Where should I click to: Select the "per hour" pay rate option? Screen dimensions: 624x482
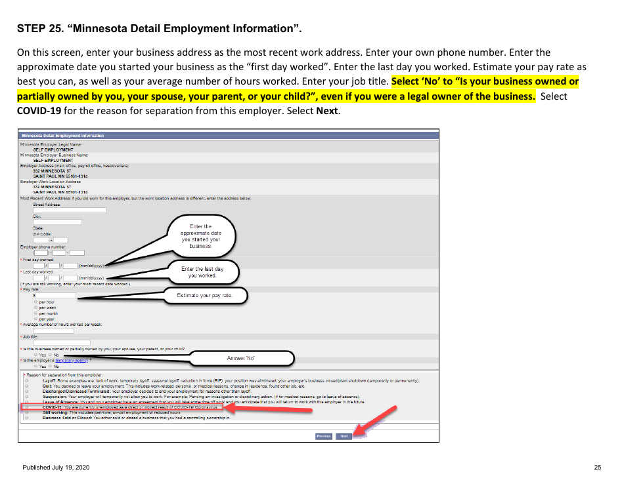pyautogui.click(x=35, y=303)
